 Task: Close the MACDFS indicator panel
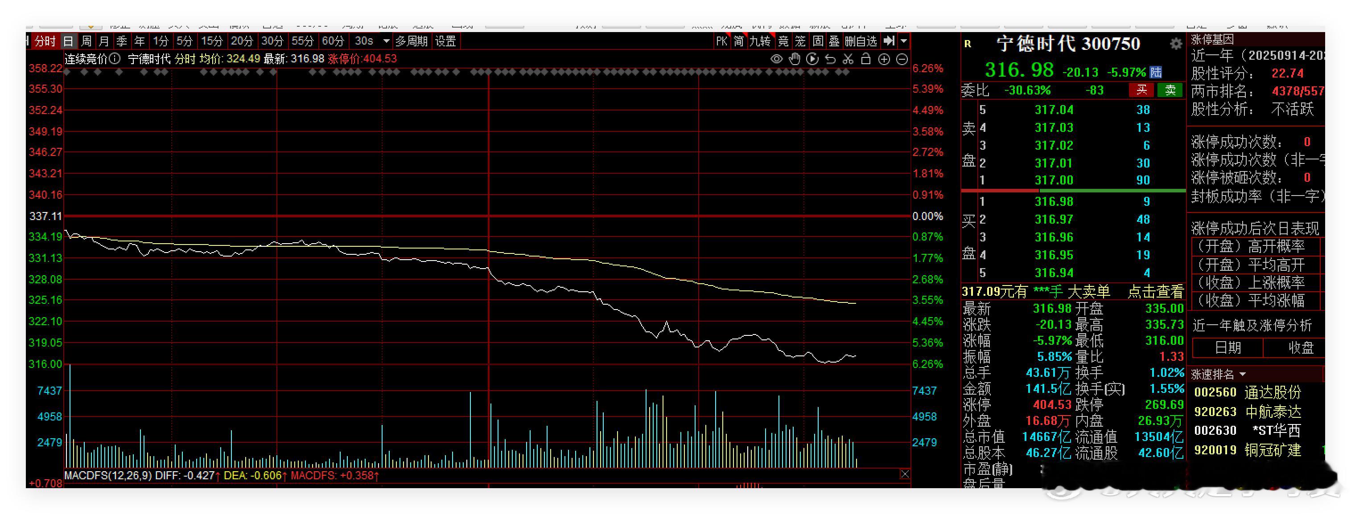click(905, 474)
